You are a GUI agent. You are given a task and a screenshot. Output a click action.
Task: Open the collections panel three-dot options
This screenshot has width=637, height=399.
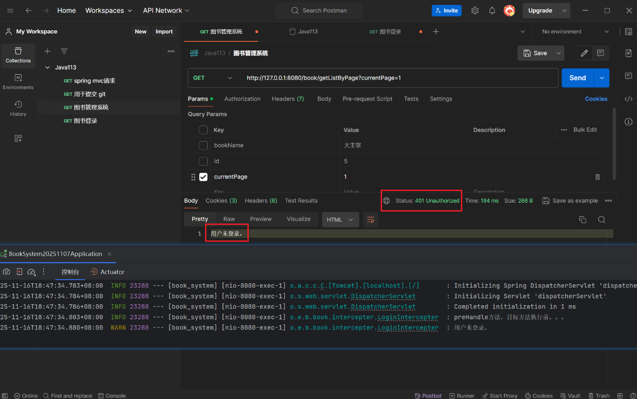click(x=171, y=51)
